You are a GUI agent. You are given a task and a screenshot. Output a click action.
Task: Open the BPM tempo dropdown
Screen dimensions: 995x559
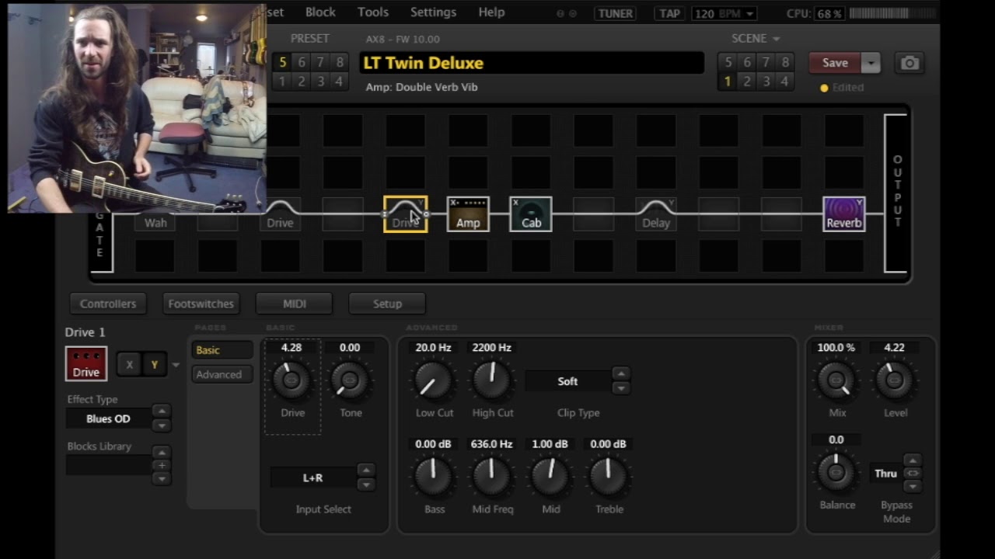coord(749,14)
